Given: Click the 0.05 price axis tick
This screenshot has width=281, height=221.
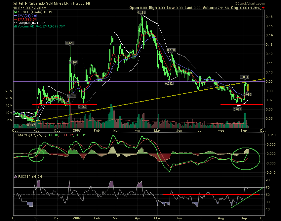Looking at the screenshot, I should [269, 118].
